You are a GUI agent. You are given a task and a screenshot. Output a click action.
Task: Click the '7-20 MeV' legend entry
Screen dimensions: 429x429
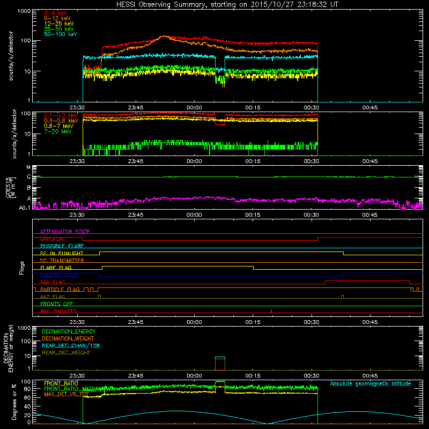(x=57, y=131)
